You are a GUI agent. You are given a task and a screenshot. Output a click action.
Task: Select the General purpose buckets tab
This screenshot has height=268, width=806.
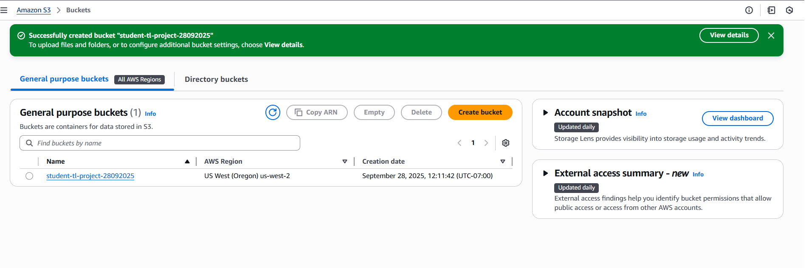pyautogui.click(x=64, y=79)
